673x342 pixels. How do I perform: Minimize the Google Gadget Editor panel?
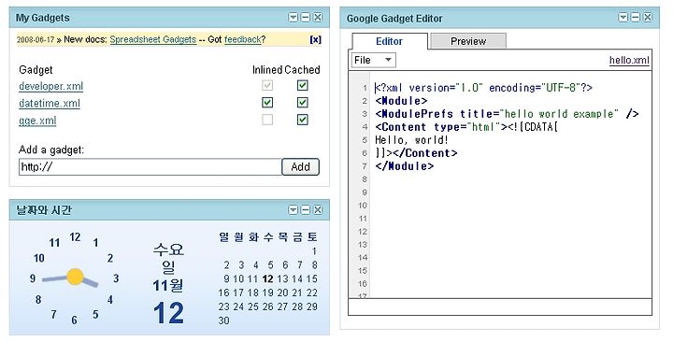point(636,17)
